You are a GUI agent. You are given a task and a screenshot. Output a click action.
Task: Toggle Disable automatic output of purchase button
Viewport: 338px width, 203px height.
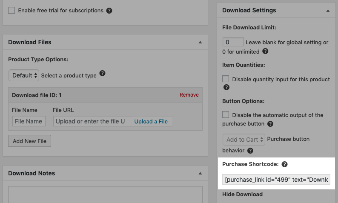(226, 115)
